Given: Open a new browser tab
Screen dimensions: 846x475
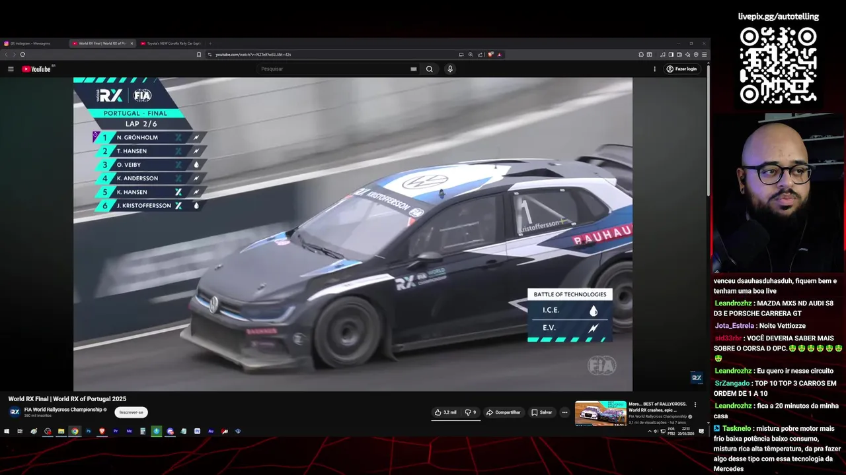Looking at the screenshot, I should pyautogui.click(x=210, y=44).
